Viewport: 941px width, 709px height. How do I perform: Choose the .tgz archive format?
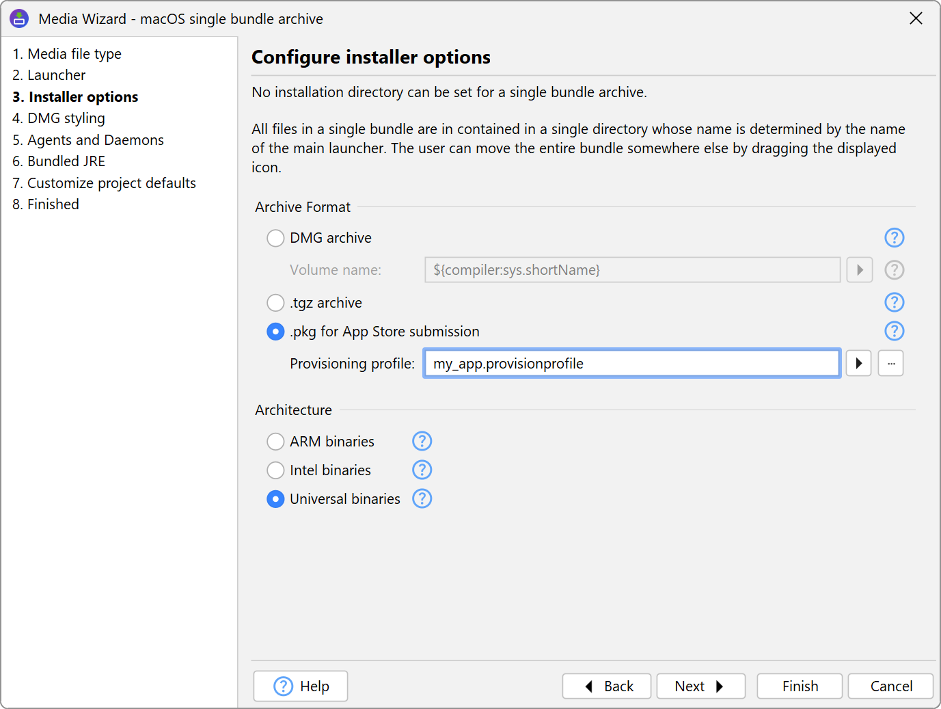[x=275, y=303]
